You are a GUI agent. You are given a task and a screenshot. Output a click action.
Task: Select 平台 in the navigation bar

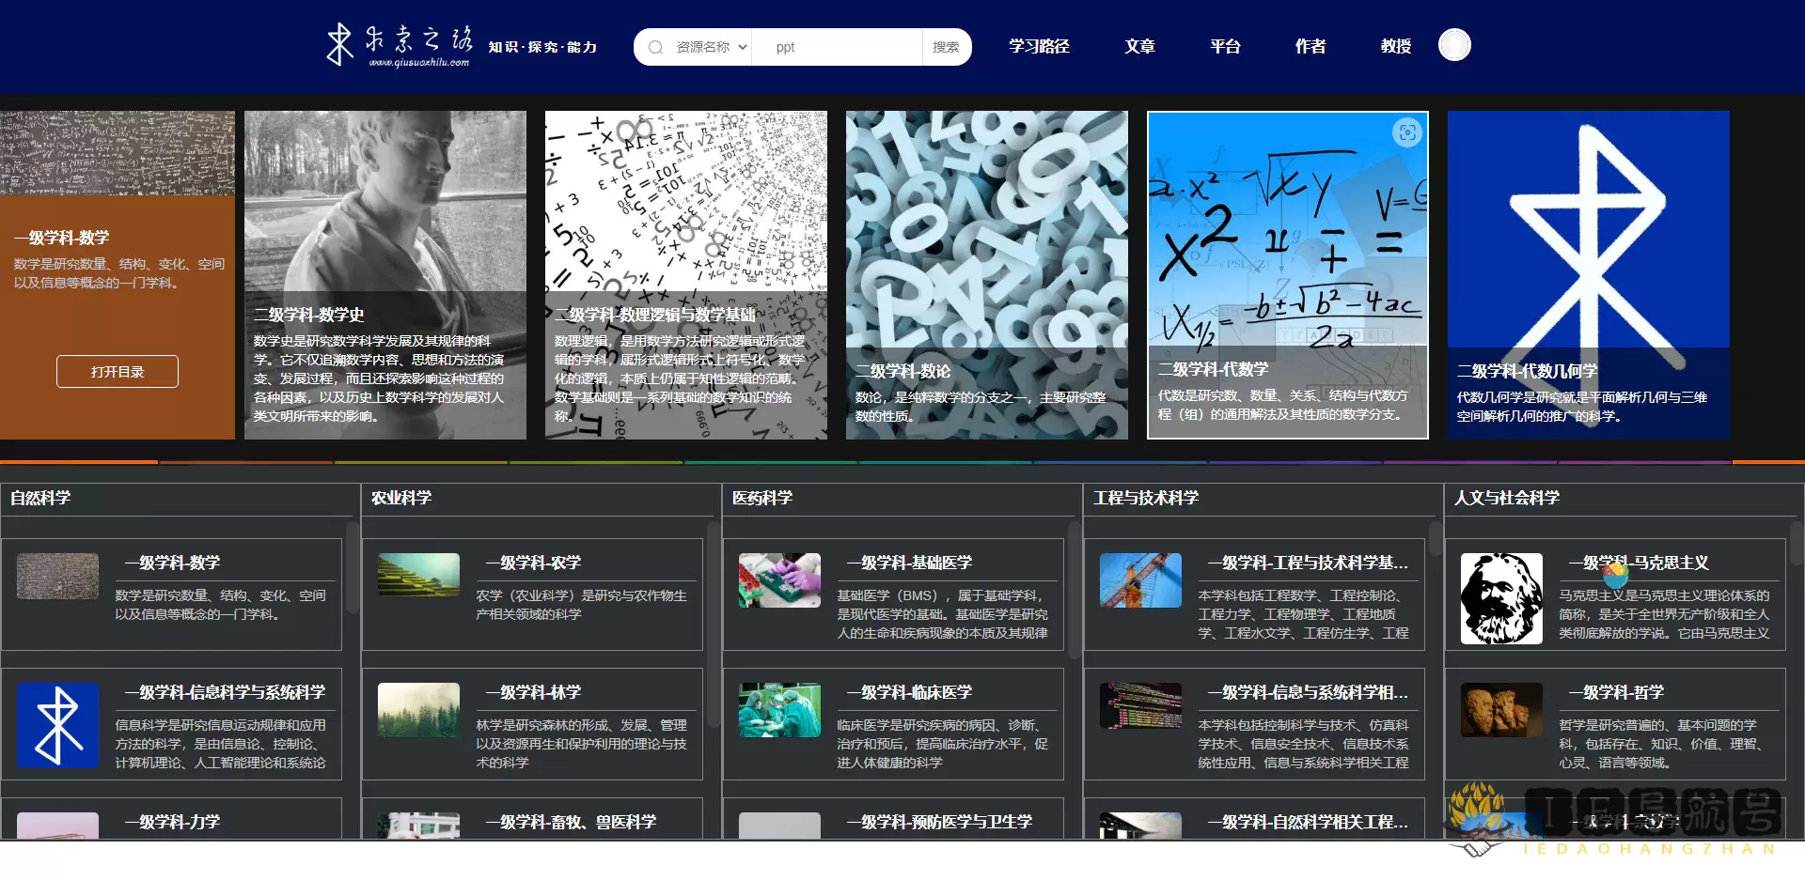click(x=1225, y=46)
